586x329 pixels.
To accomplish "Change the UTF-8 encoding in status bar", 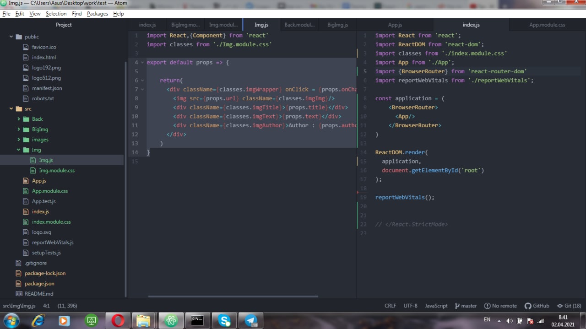I will [410, 306].
